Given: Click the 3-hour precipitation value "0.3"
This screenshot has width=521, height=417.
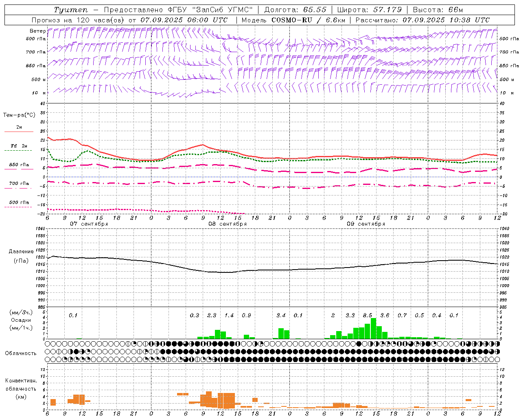Looking at the screenshot, I should 195,316.
